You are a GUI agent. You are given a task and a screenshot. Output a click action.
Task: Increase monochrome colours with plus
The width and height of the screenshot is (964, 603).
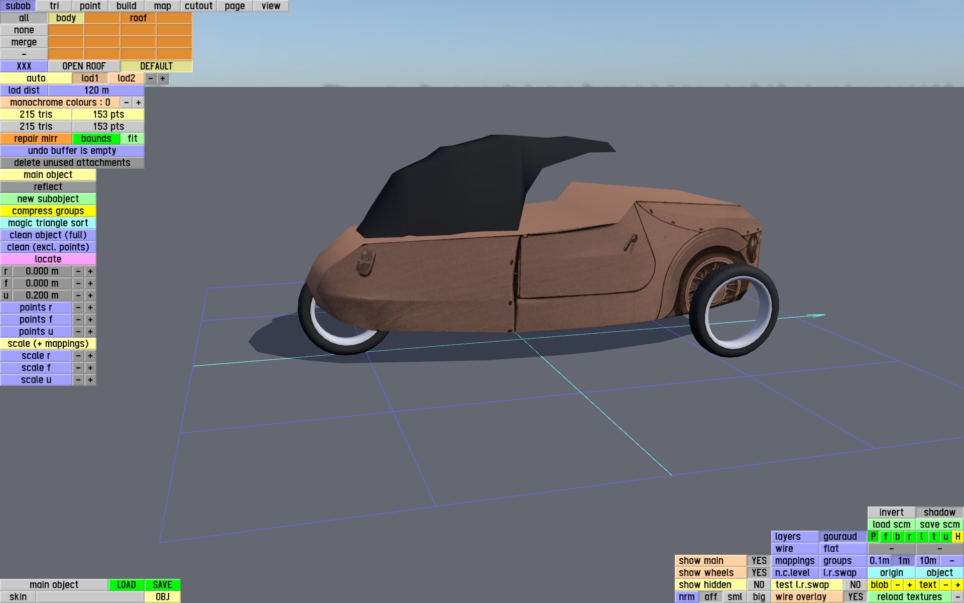[x=138, y=103]
